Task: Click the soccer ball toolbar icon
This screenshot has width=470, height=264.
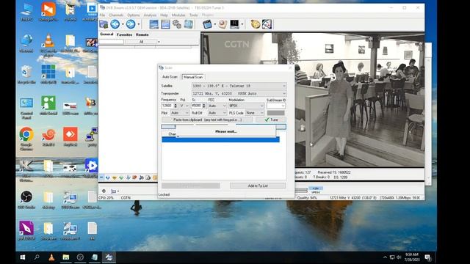Action: click(x=267, y=24)
